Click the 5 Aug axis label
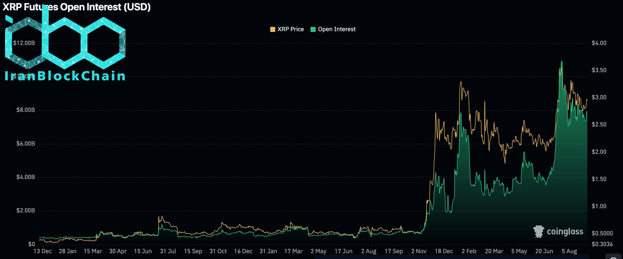This screenshot has width=623, height=259. [570, 251]
